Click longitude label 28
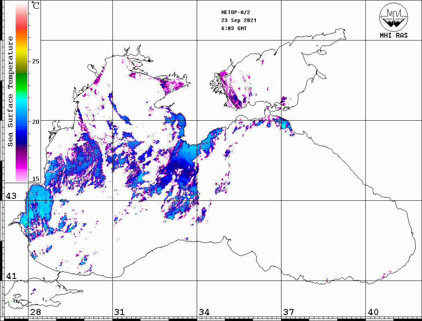This screenshot has width=422, height=321. [35, 312]
